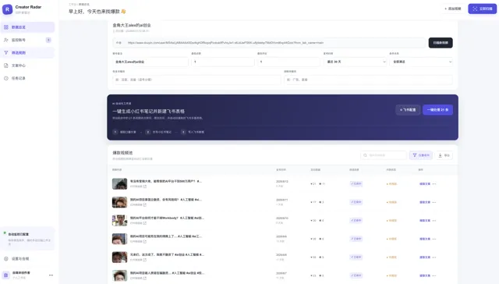Open external link icon in 2026/6/7 row
The width and height of the screenshot is (499, 284).
145,279
